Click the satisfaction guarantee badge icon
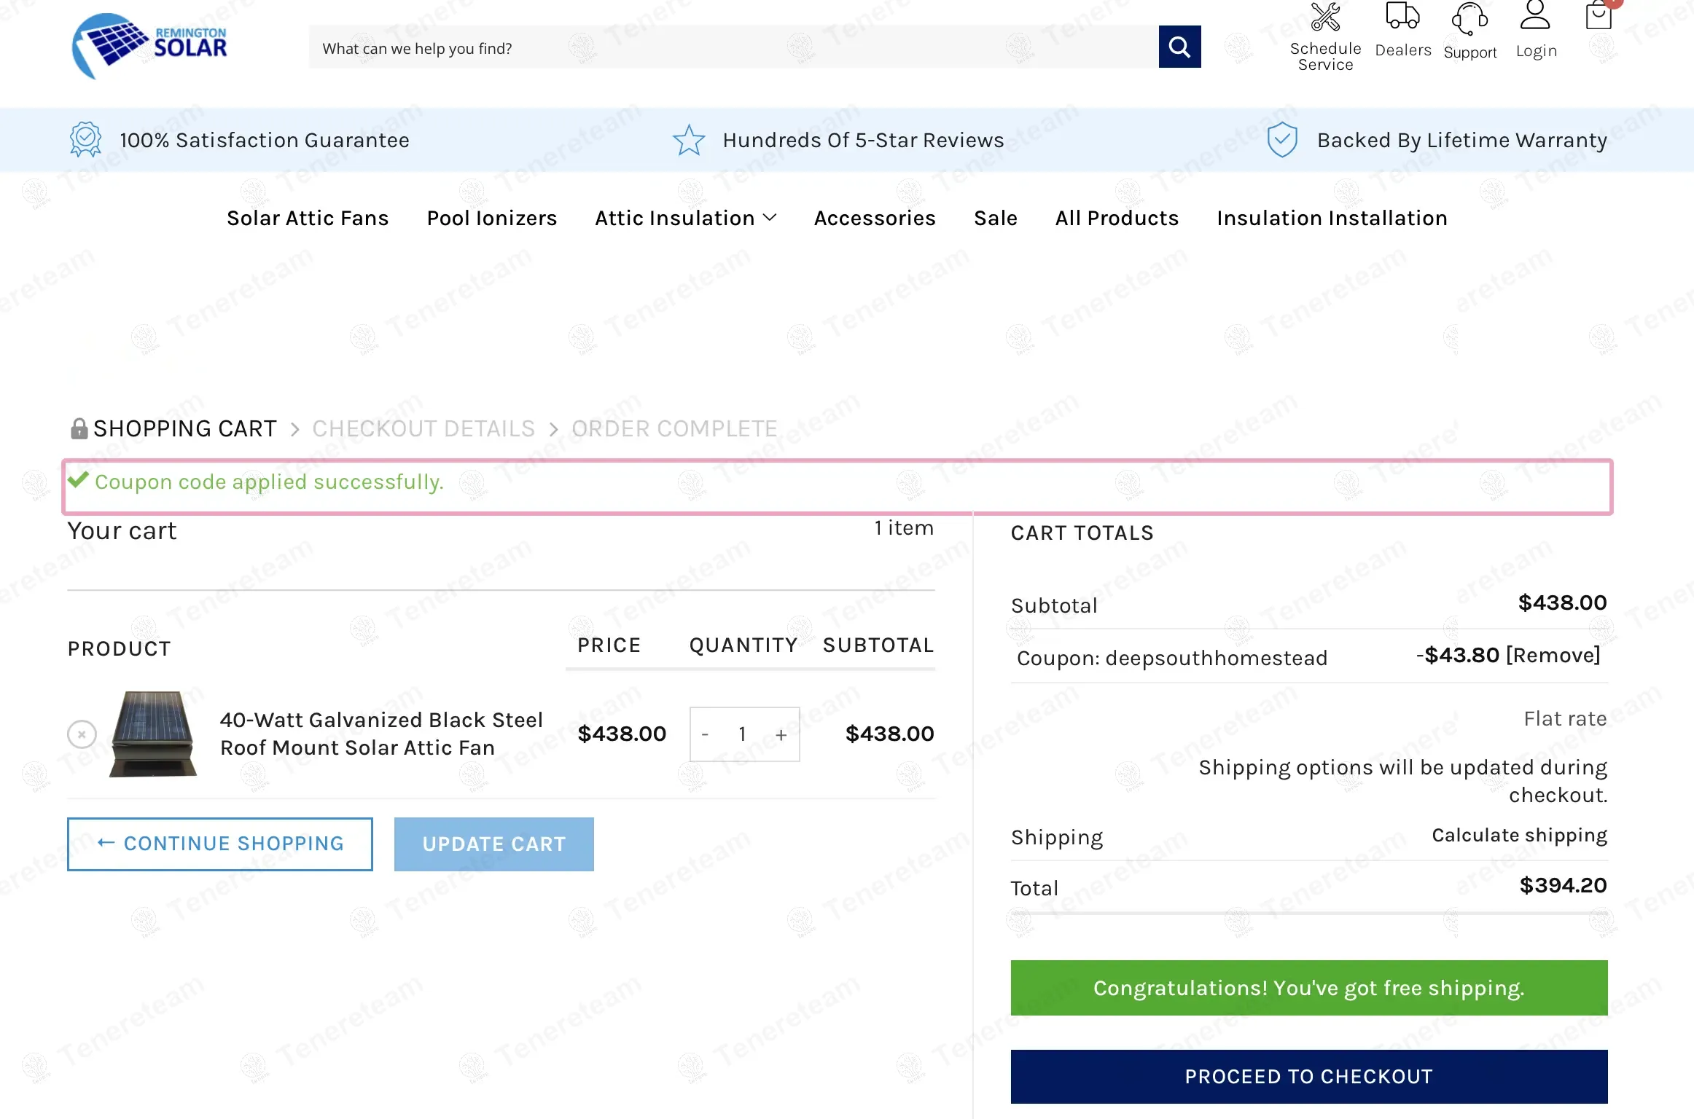 pyautogui.click(x=85, y=139)
